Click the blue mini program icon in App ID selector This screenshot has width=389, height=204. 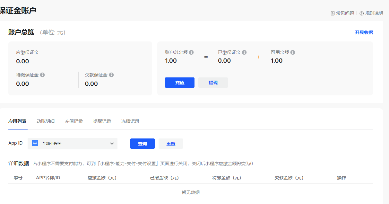point(35,143)
